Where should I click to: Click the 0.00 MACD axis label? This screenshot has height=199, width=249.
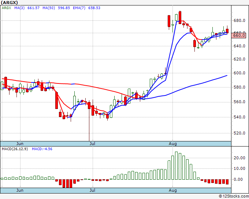tap(238, 180)
